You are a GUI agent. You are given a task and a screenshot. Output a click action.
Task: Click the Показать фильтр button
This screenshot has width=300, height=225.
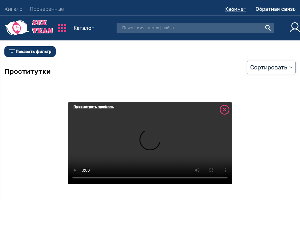tap(30, 52)
